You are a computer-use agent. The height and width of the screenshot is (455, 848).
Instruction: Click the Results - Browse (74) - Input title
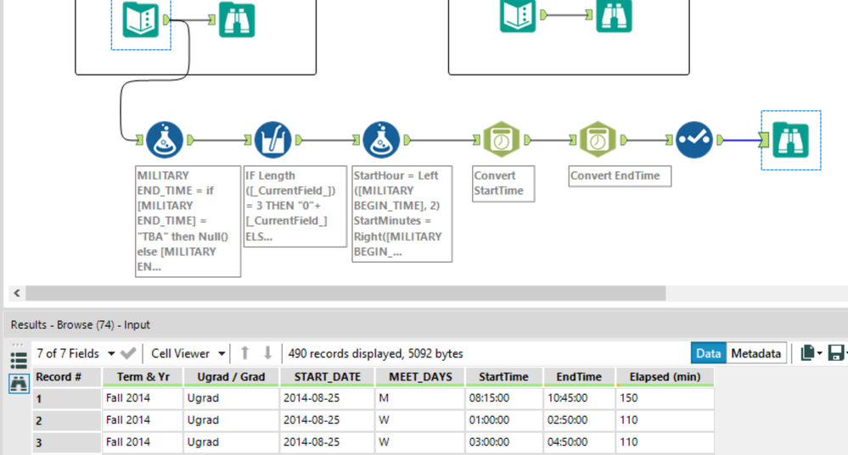[x=80, y=325]
